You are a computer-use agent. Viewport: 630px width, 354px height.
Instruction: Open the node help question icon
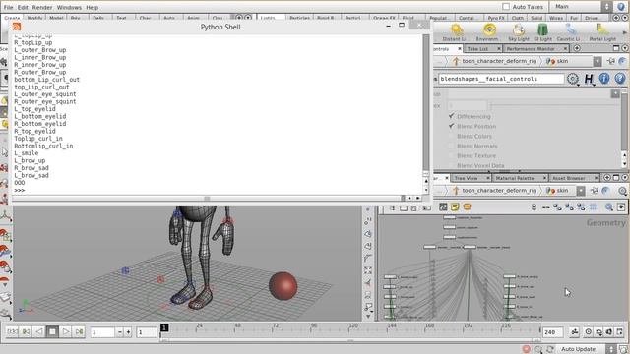click(620, 79)
